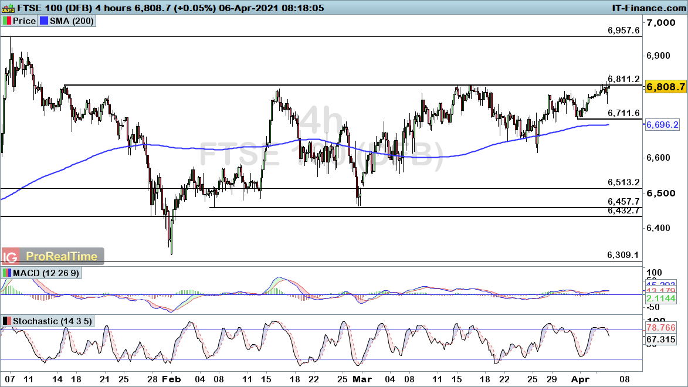Select the MACD (12 26 9) panel label
The width and height of the screenshot is (688, 387).
tap(47, 273)
